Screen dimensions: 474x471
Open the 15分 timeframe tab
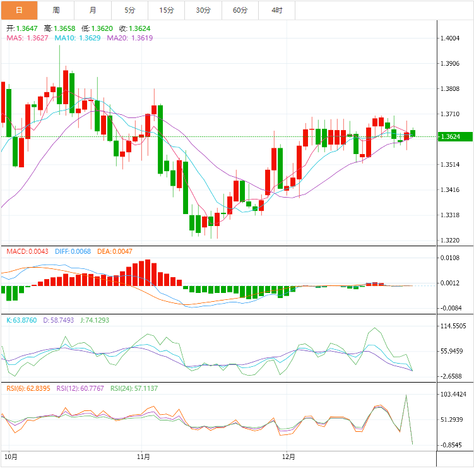pyautogui.click(x=167, y=10)
